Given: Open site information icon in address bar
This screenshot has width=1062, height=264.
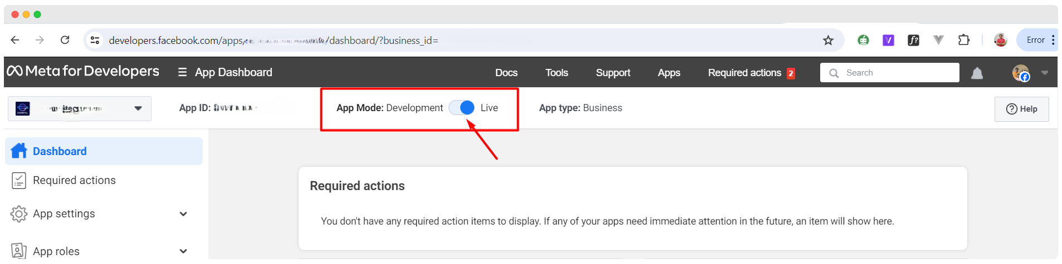Looking at the screenshot, I should (95, 40).
